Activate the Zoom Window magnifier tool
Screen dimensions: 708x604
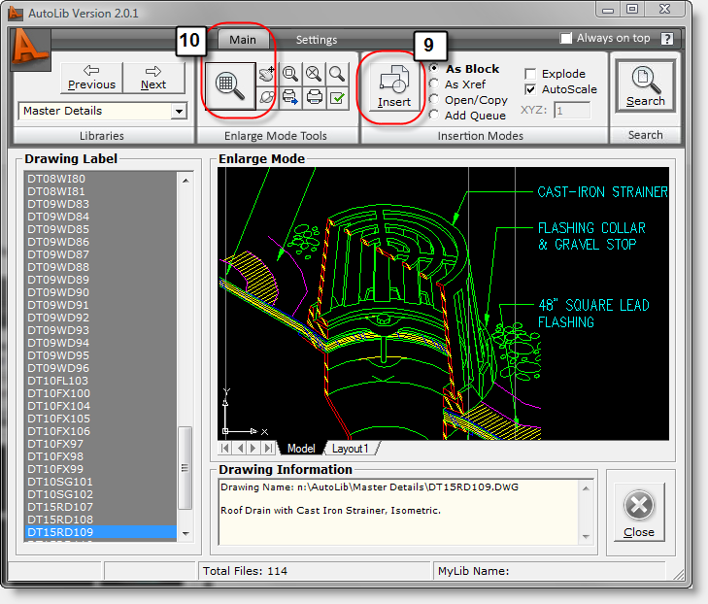[290, 74]
